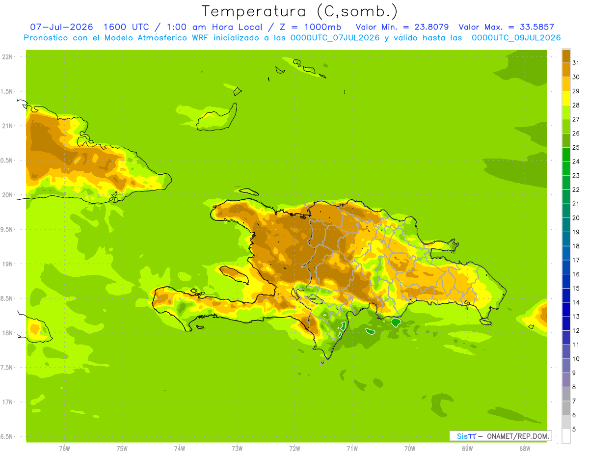This screenshot has height=455, width=589.
Task: Click the colorbar label "17"
Action: point(576,260)
